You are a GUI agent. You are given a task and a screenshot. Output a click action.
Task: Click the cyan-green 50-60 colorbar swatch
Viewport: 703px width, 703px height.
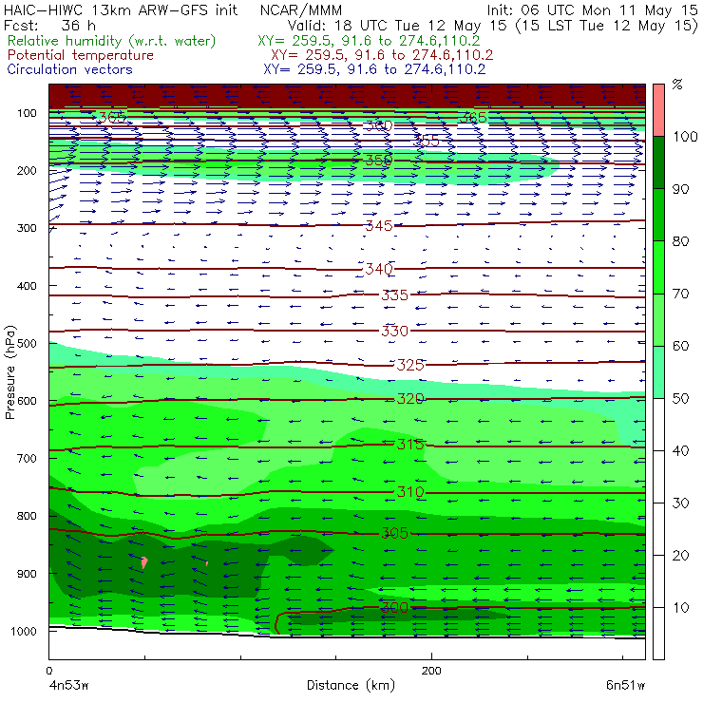point(658,371)
